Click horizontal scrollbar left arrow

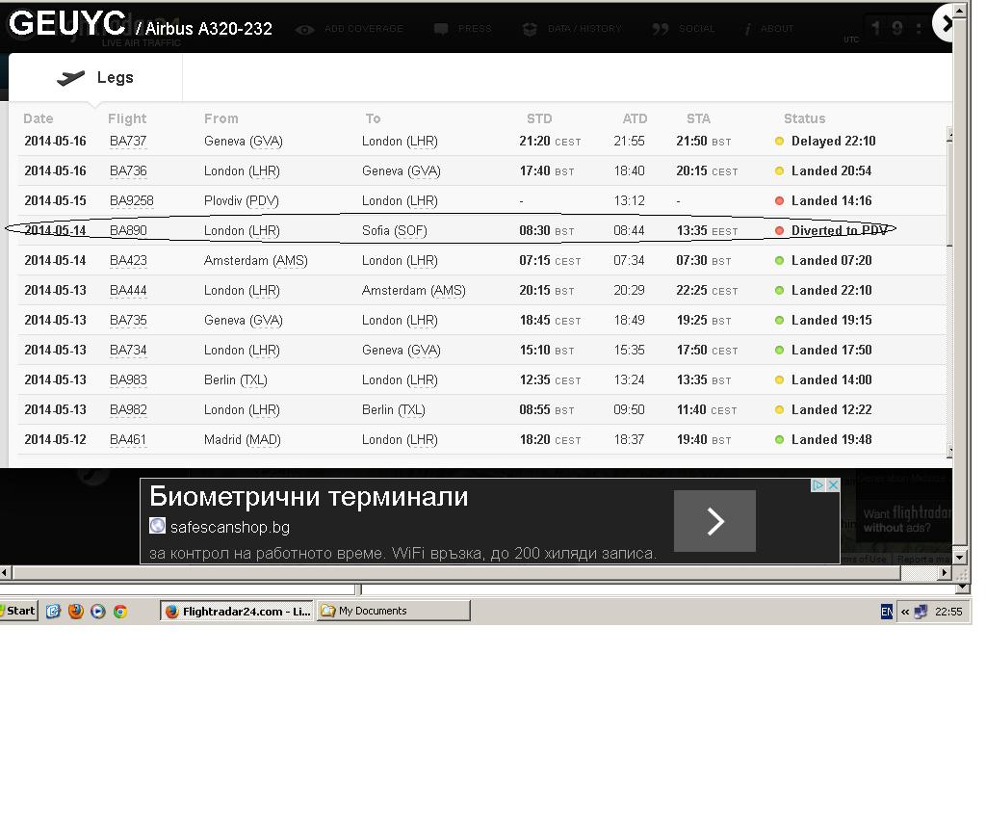tap(5, 572)
